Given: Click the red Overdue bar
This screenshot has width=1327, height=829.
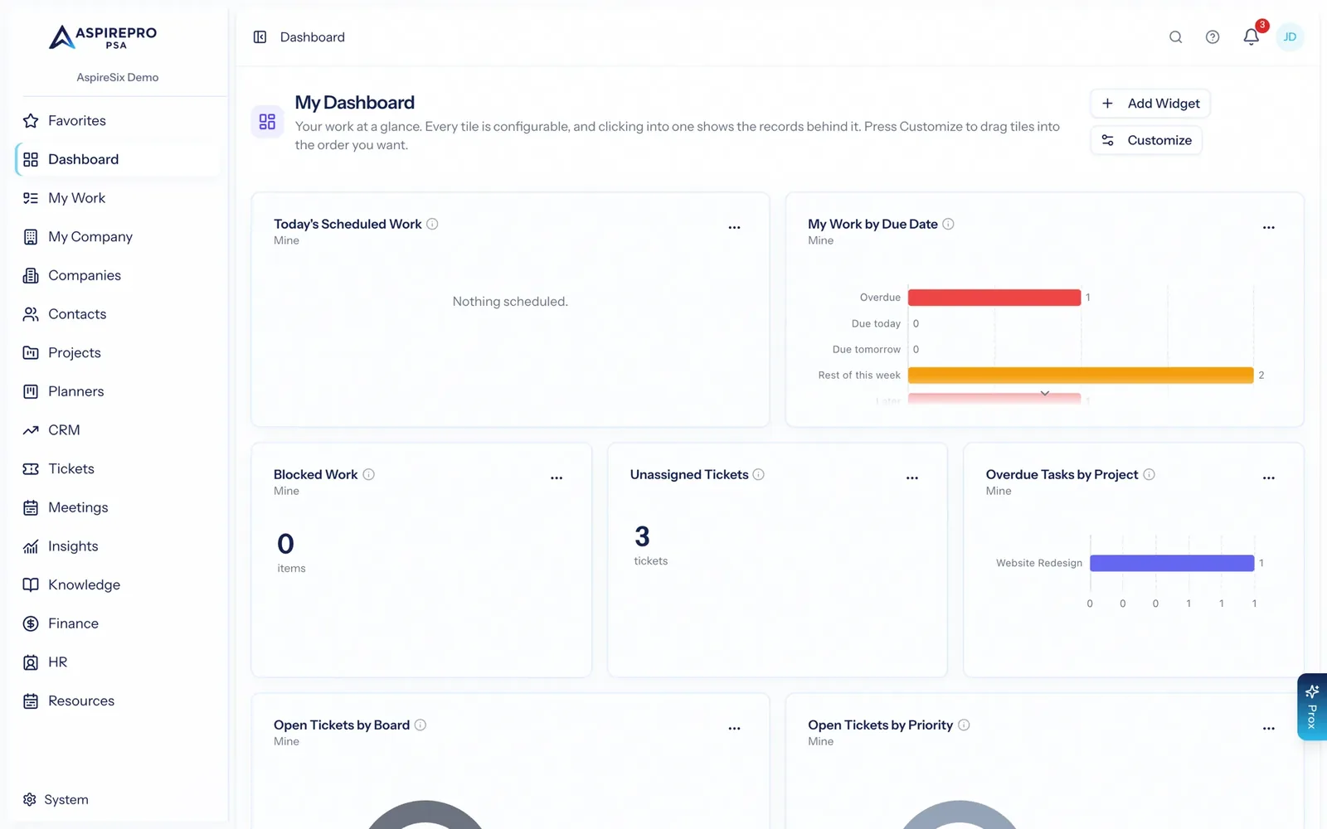Looking at the screenshot, I should tap(994, 298).
